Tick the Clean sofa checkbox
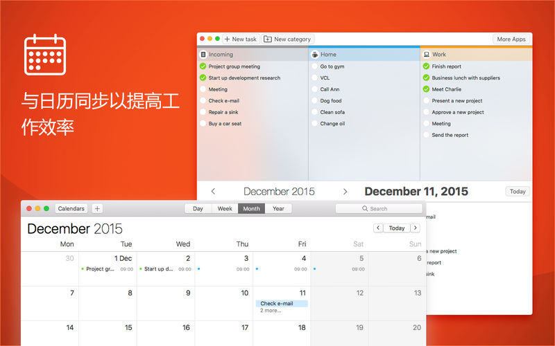The image size is (555, 346). [x=315, y=112]
